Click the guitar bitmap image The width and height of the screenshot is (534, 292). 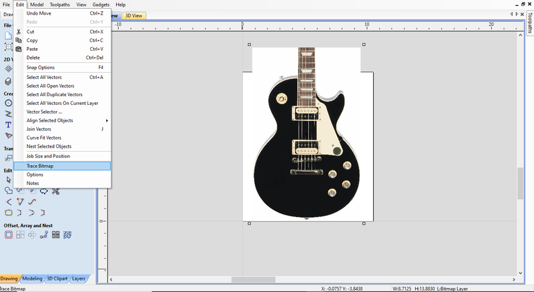(308, 134)
